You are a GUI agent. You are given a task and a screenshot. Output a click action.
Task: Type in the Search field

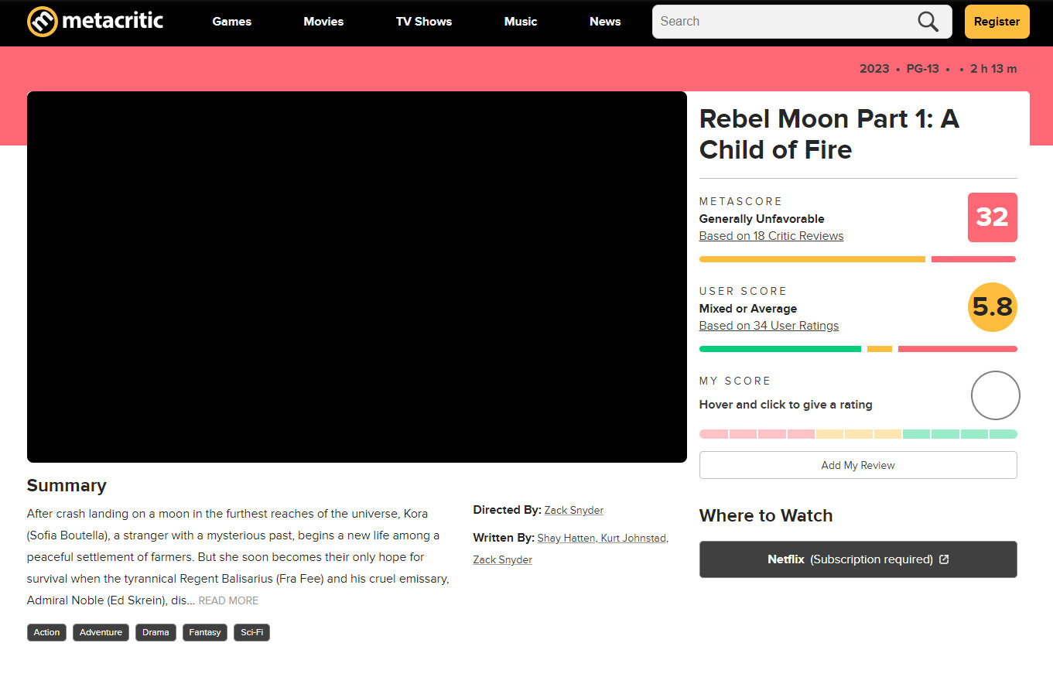781,22
